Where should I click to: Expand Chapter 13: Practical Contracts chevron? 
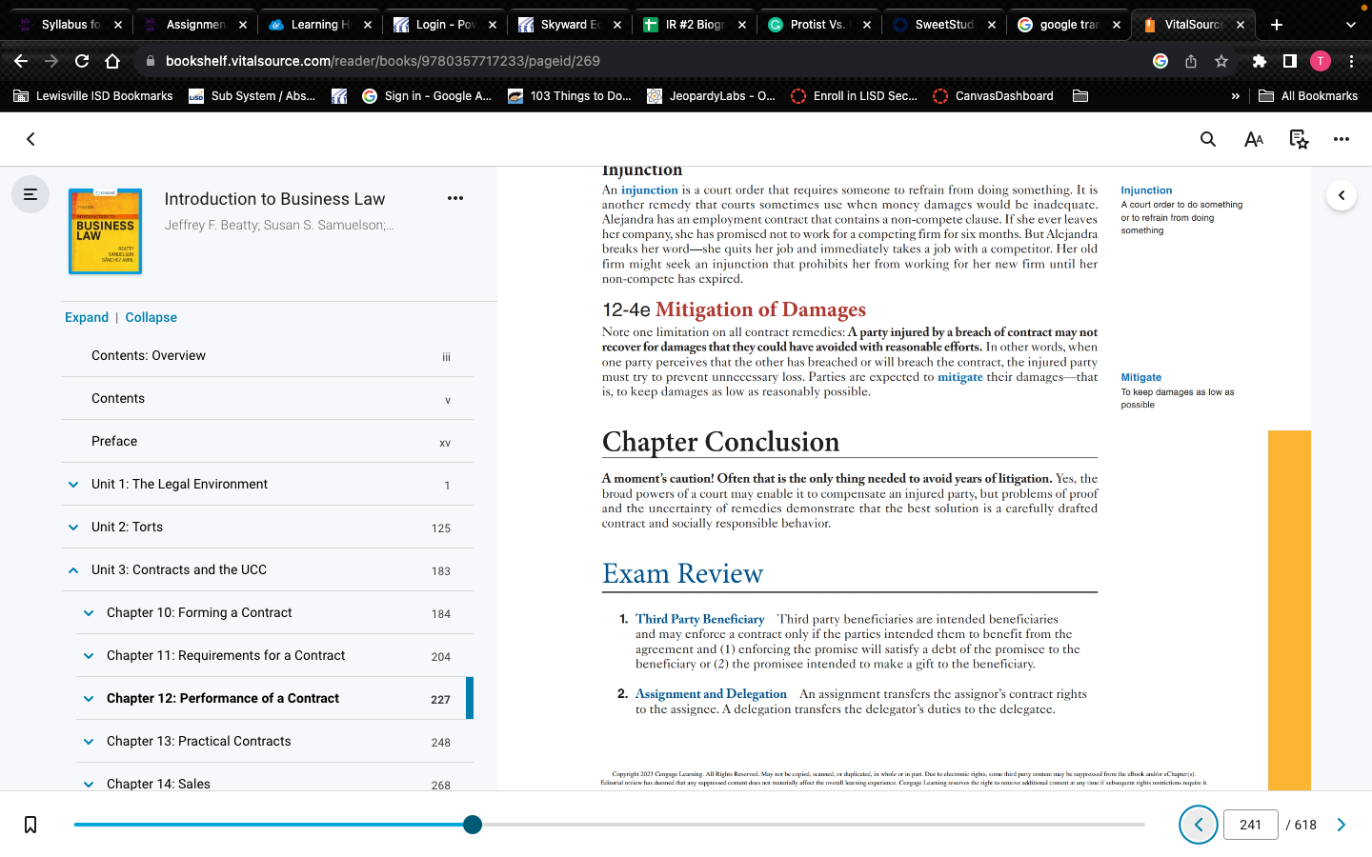(x=89, y=742)
